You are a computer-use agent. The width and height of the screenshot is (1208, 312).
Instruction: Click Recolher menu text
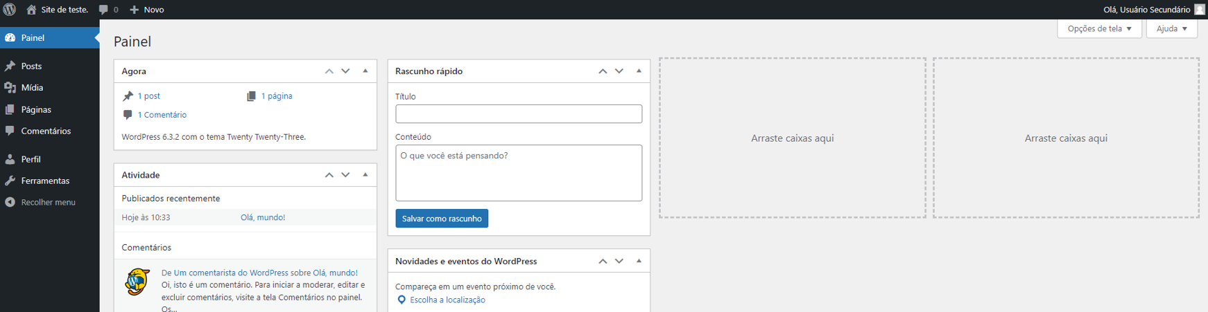coord(48,203)
